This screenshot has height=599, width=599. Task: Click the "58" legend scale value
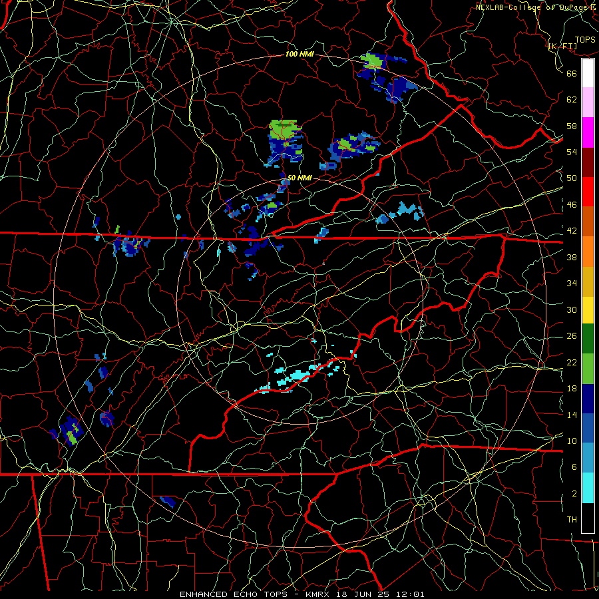tap(572, 126)
